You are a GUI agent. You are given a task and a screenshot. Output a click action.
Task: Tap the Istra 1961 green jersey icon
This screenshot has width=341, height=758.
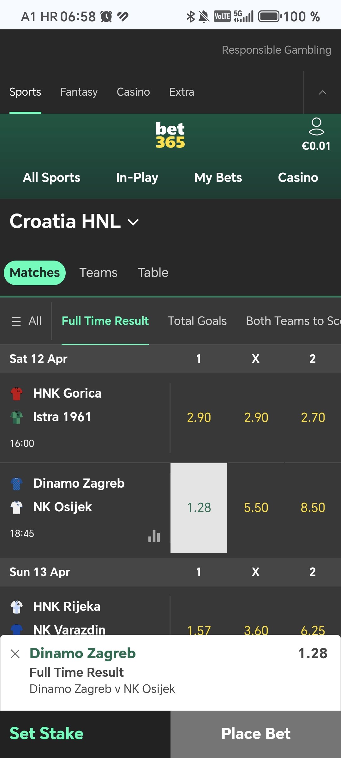click(16, 417)
